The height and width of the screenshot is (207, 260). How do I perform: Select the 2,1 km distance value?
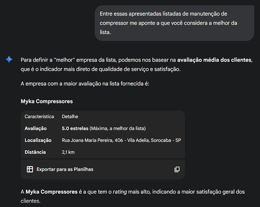[68, 152]
